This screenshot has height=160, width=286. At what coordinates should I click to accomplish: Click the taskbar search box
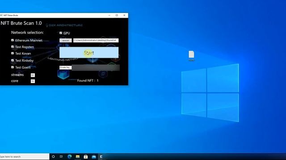(25, 156)
